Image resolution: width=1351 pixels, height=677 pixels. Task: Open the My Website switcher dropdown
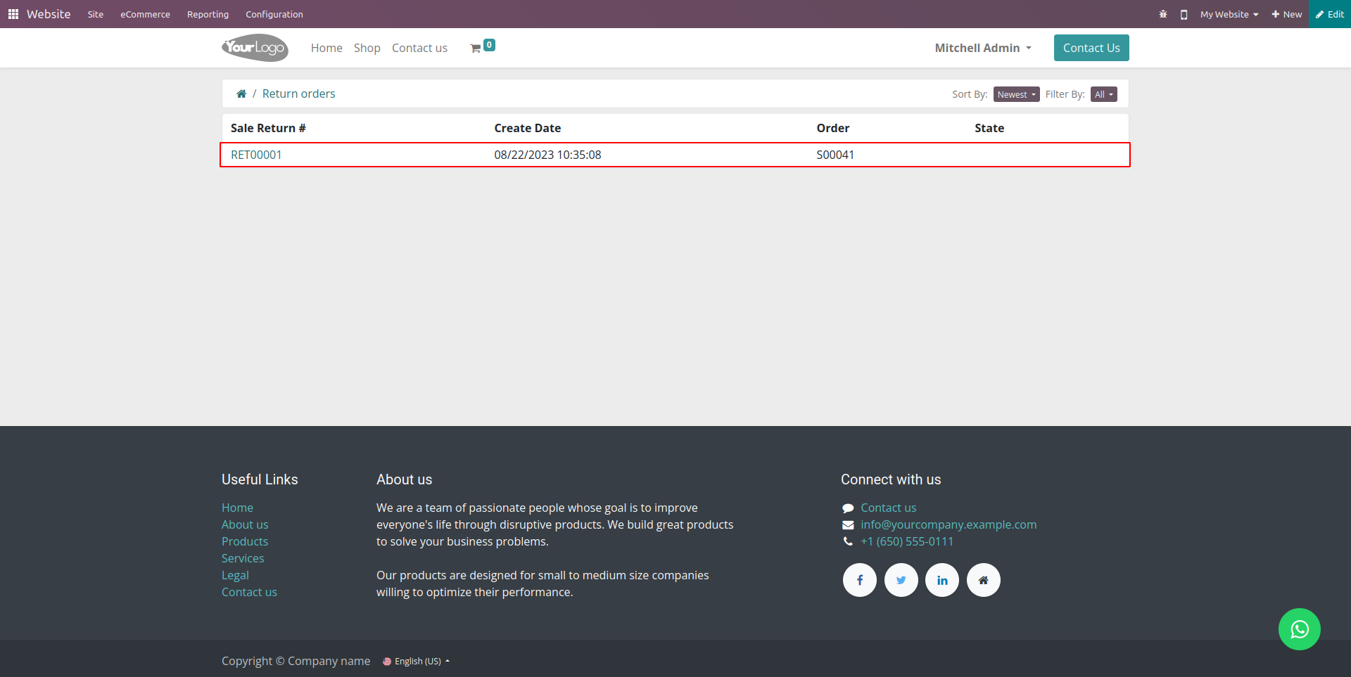(x=1229, y=14)
